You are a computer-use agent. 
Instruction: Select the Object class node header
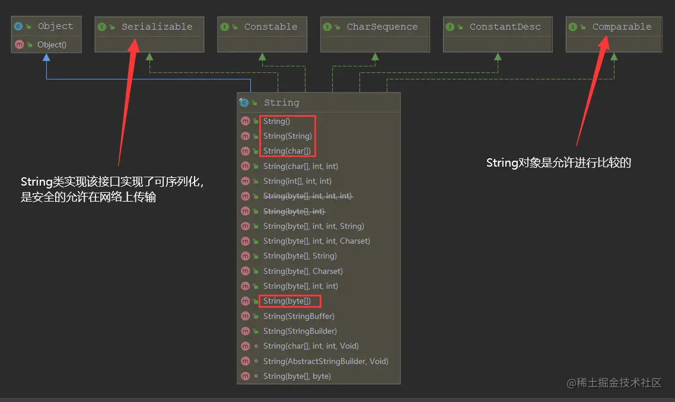click(x=46, y=26)
